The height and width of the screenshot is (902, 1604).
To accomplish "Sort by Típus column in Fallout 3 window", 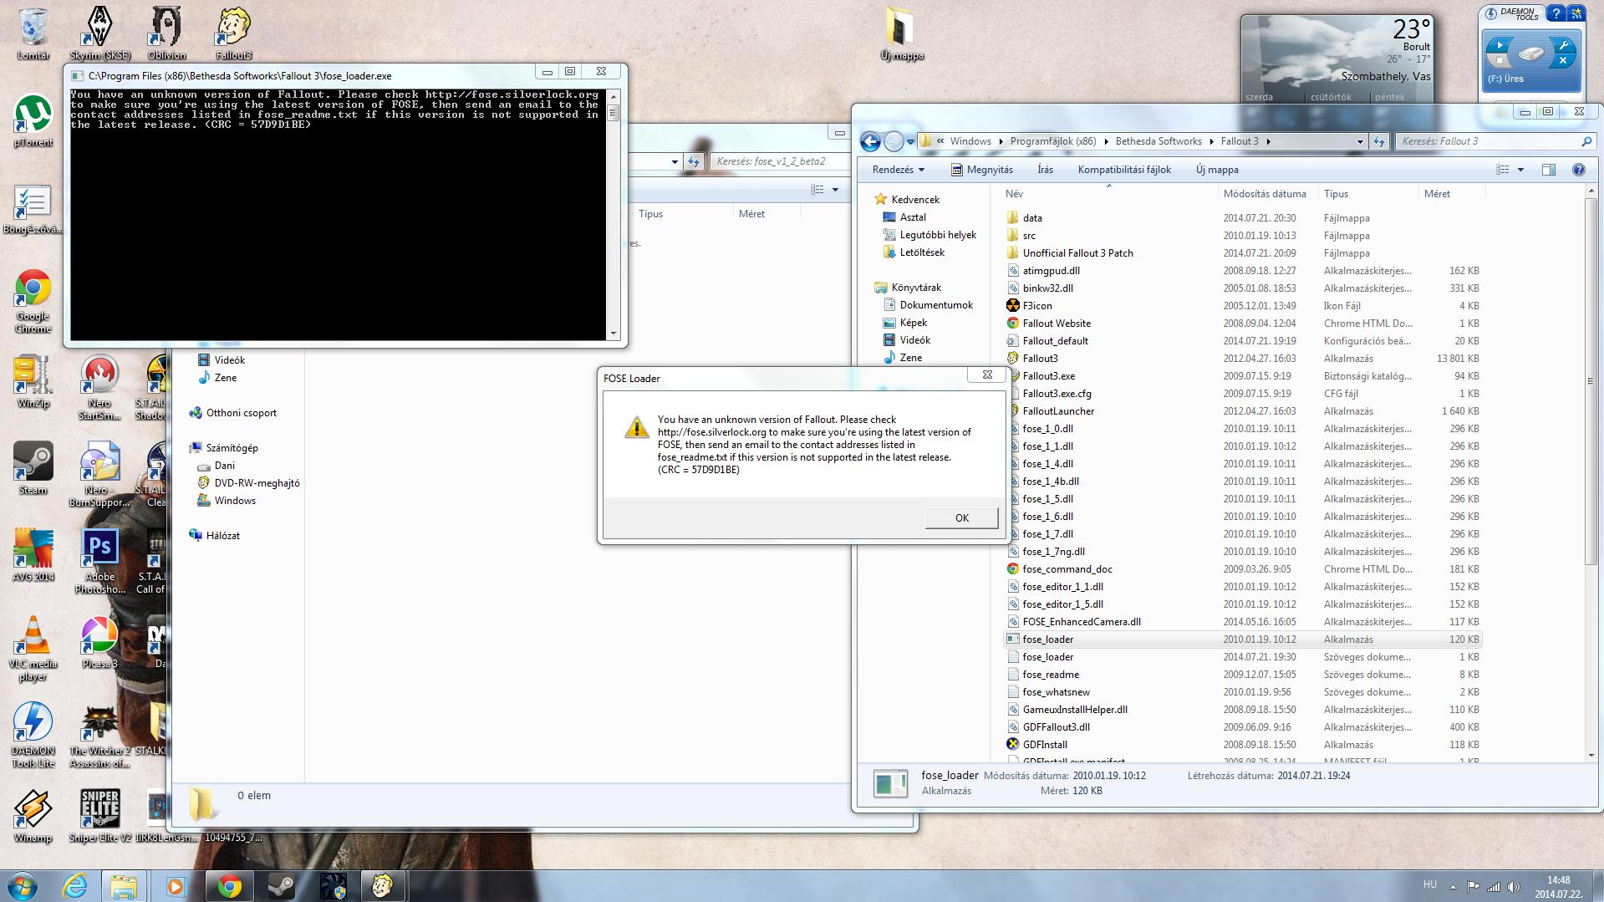I will (1368, 193).
